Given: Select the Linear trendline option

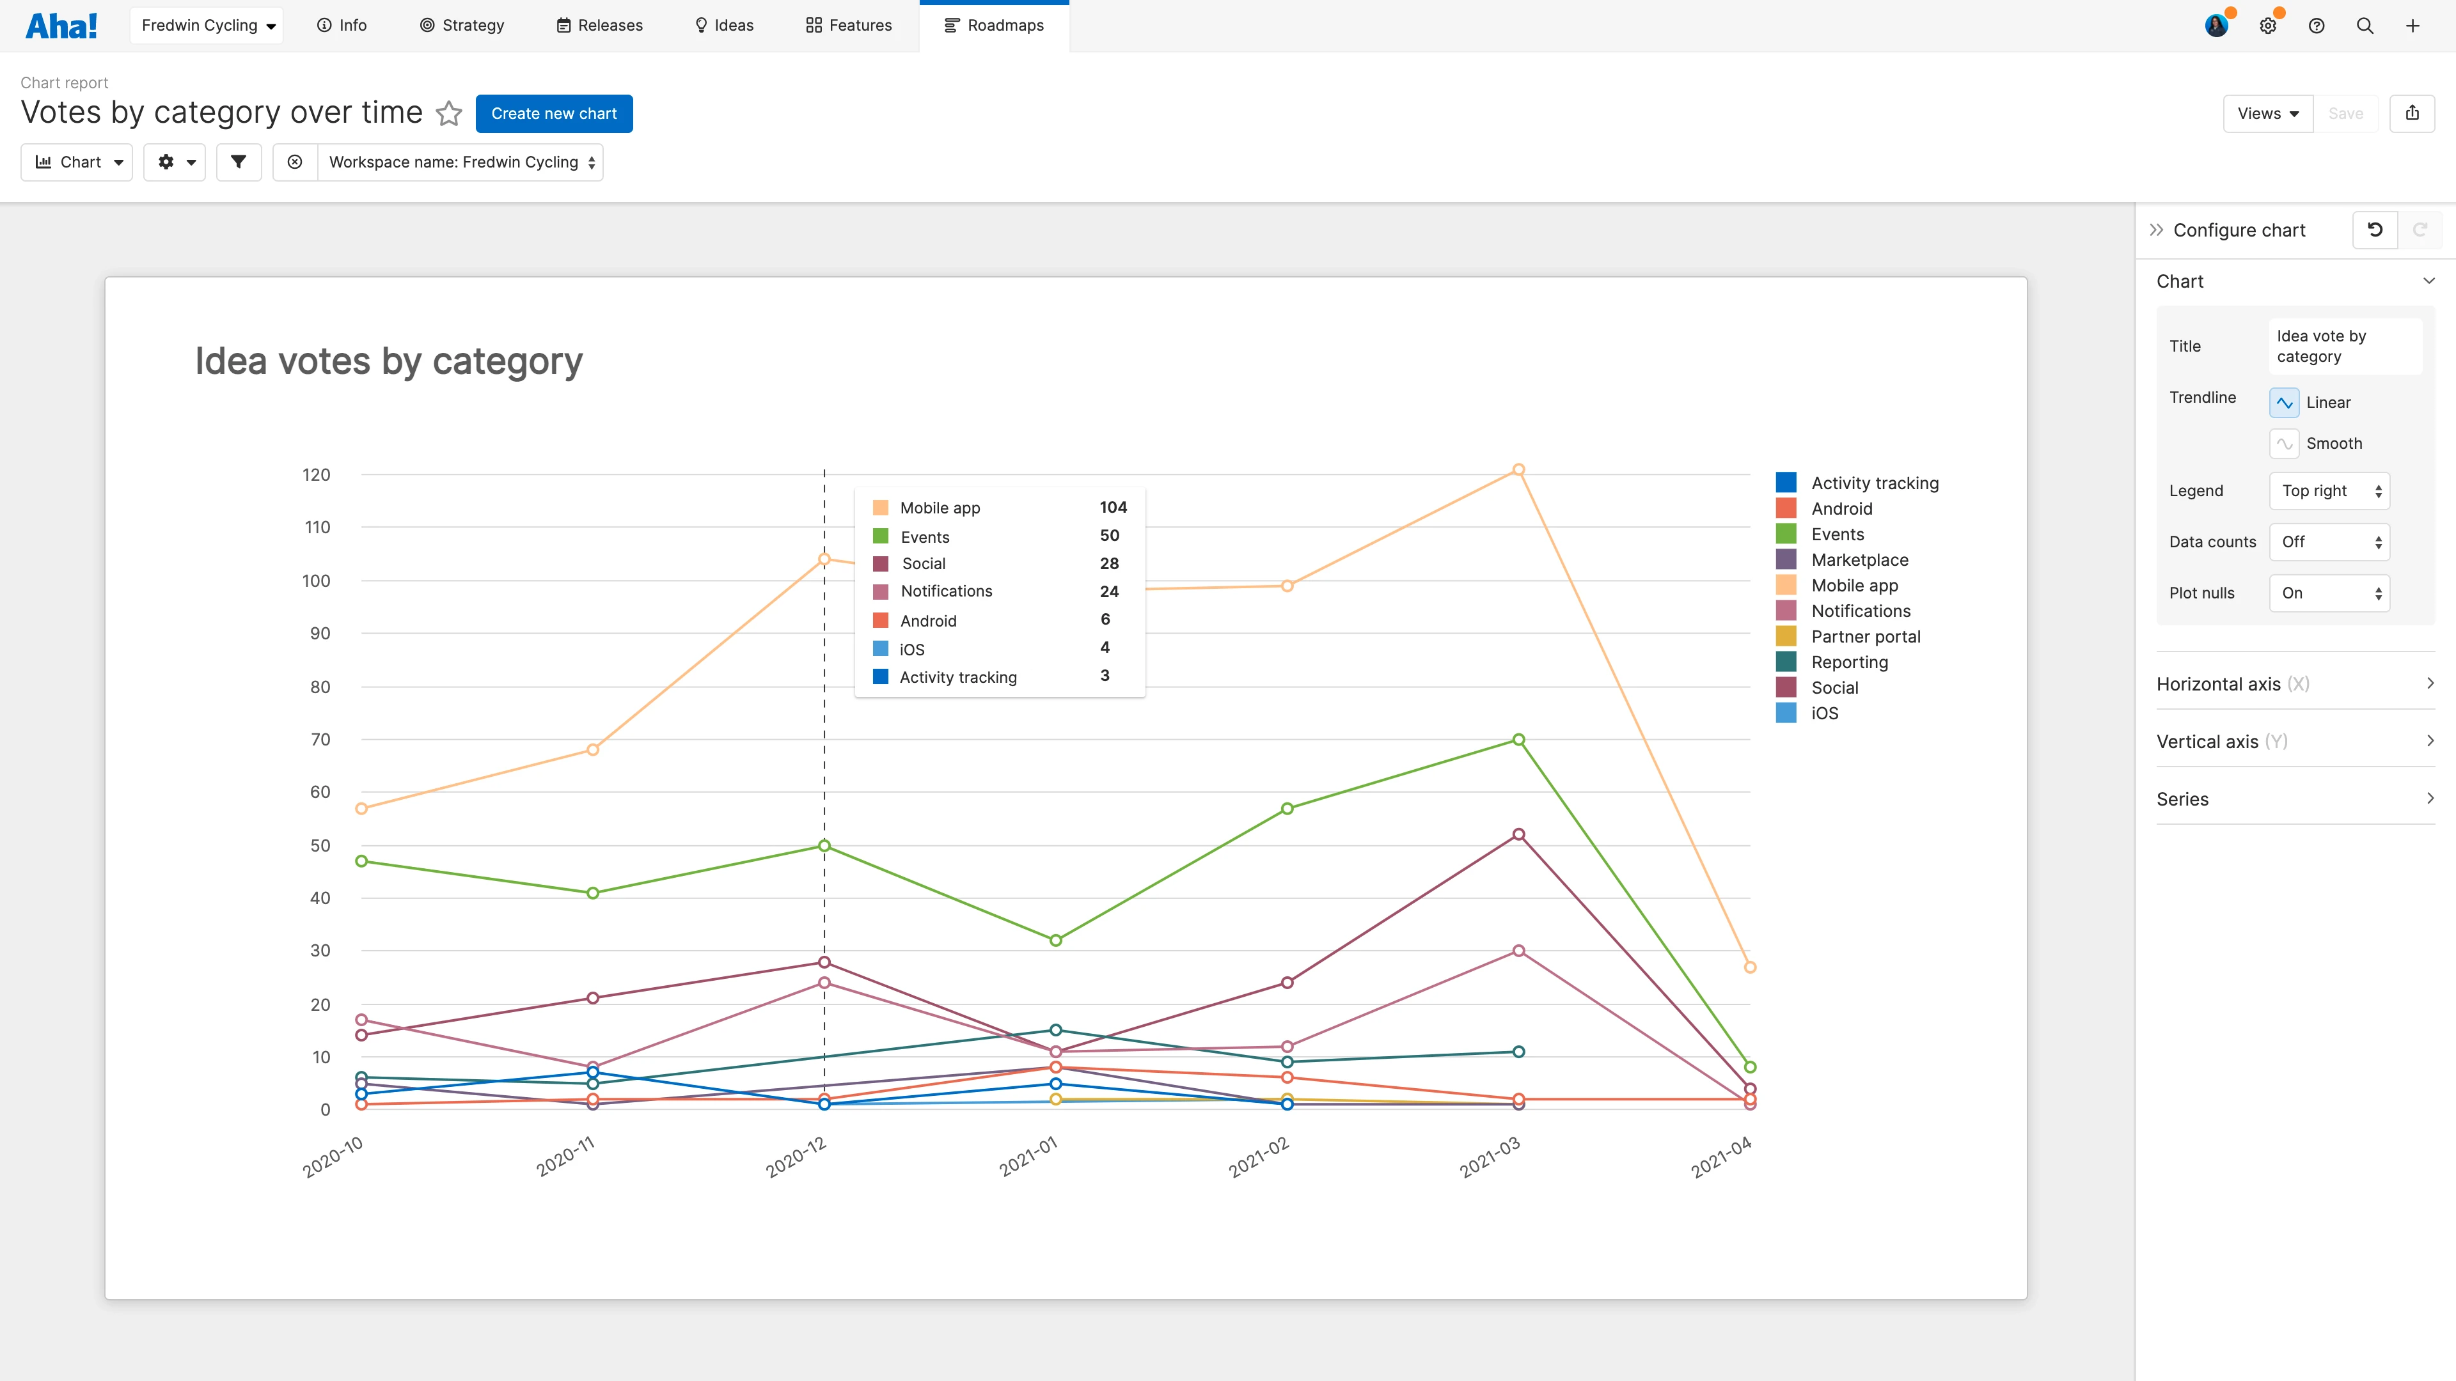Looking at the screenshot, I should [2285, 402].
